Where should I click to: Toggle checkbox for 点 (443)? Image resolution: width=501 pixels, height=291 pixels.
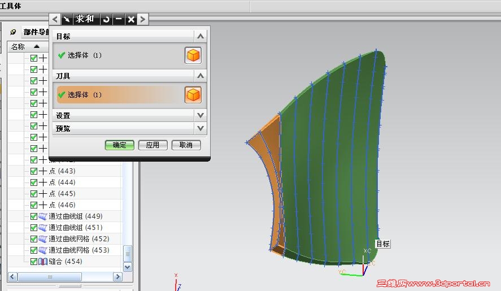coord(34,171)
